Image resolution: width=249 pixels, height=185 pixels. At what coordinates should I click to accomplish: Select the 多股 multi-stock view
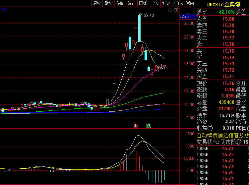pyautogui.click(x=120, y=4)
